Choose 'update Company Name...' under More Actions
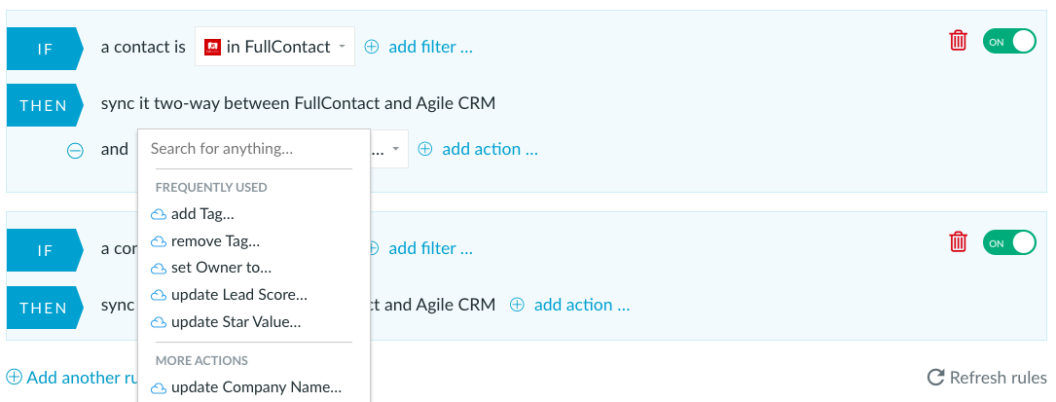The height and width of the screenshot is (402, 1056). (x=254, y=387)
